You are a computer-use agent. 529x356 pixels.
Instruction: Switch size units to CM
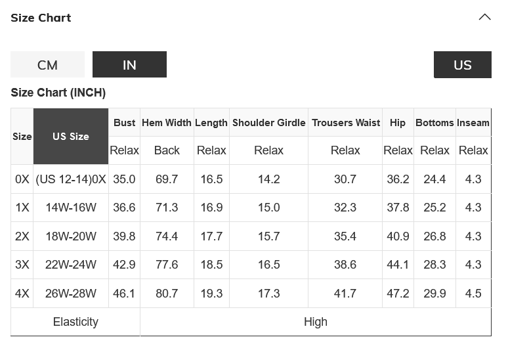tap(47, 64)
